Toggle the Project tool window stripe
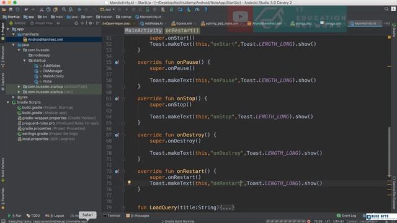The width and height of the screenshot is (397, 223). [2, 32]
